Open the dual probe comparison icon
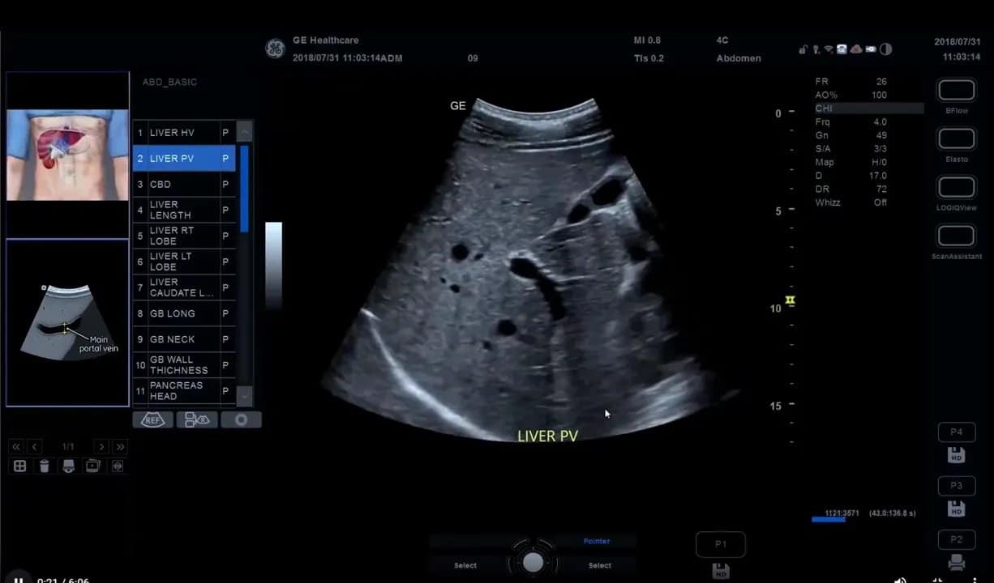 (197, 419)
